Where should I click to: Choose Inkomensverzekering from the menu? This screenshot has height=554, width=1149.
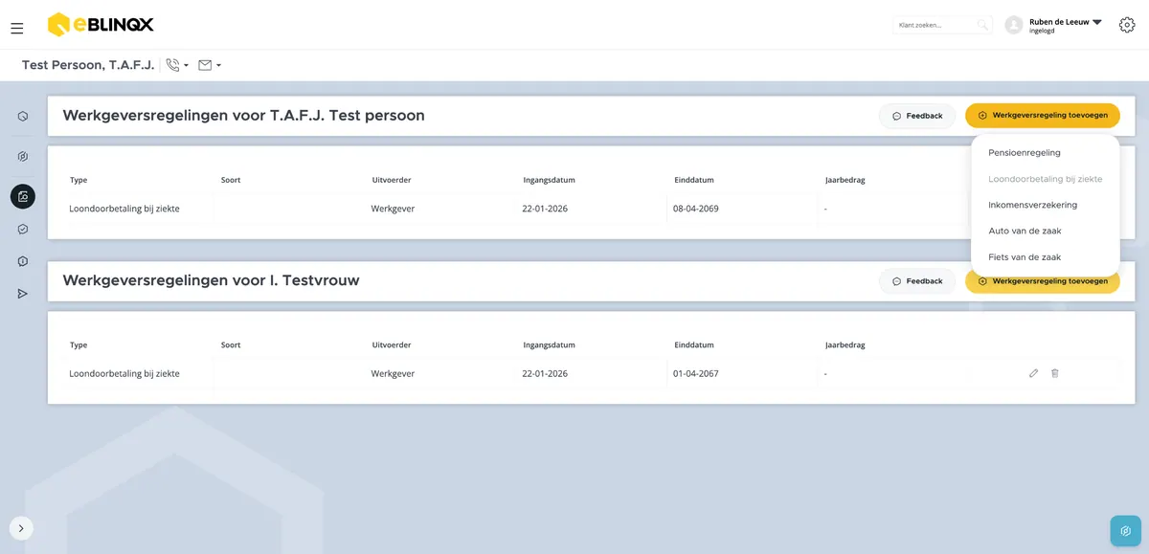pos(1032,205)
